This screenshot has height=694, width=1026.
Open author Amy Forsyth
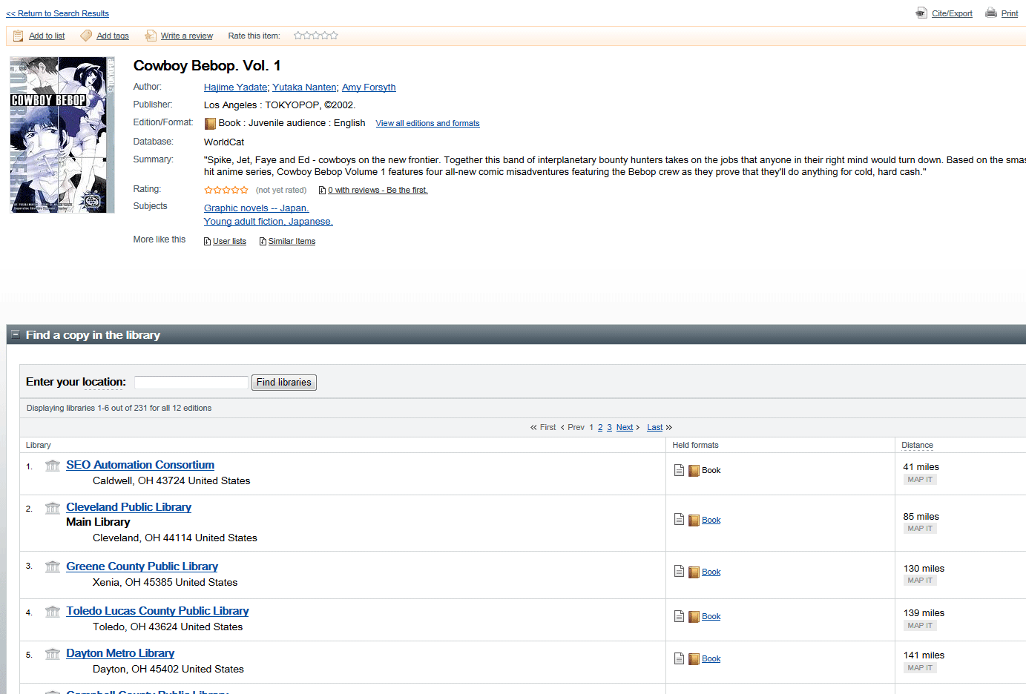click(x=369, y=87)
